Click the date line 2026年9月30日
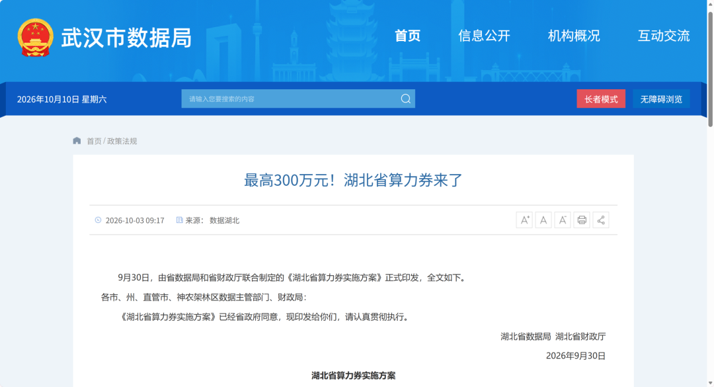714x387 pixels. click(x=576, y=356)
